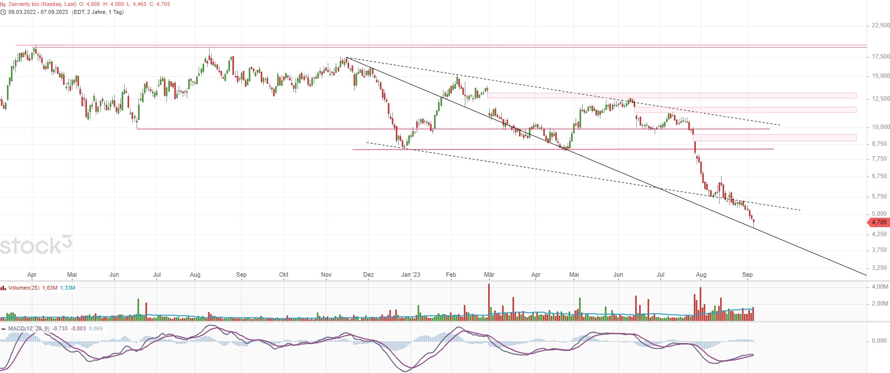Click the Volumen bar-chart indicator icon
The height and width of the screenshot is (373, 890).
[3, 288]
